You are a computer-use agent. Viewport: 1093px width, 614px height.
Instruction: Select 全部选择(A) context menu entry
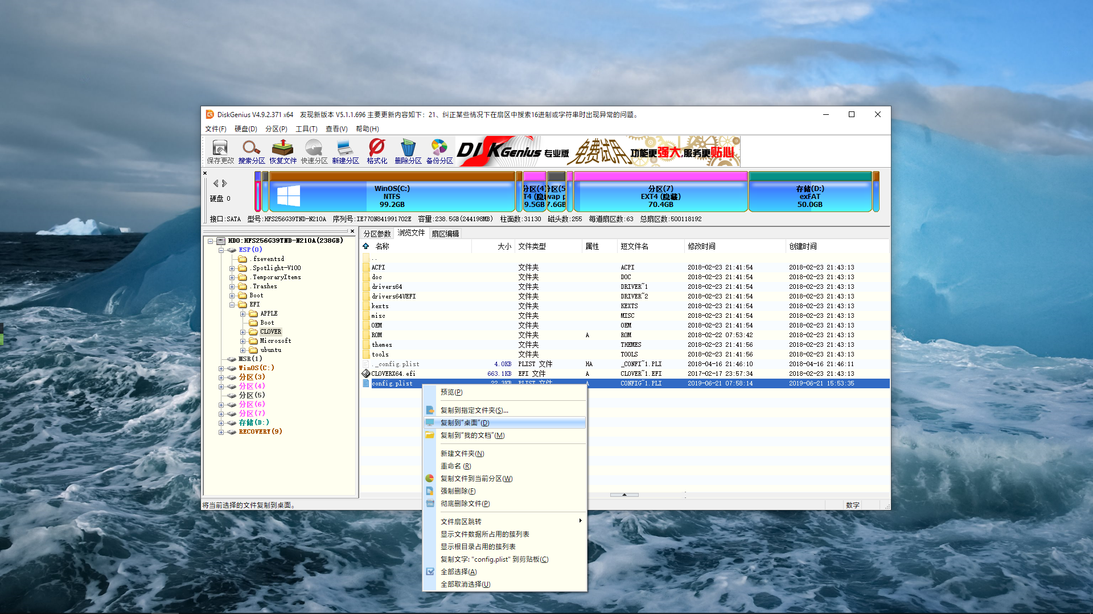point(458,572)
